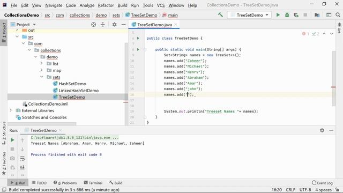The width and height of the screenshot is (343, 193).
Task: Rerun TreeSetDemo in Run panel
Action: (x=12, y=140)
